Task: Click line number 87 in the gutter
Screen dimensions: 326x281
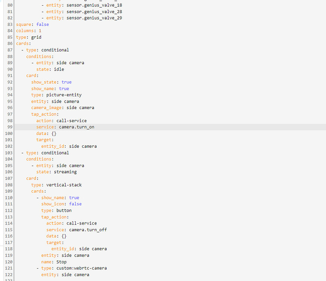Action: point(10,50)
